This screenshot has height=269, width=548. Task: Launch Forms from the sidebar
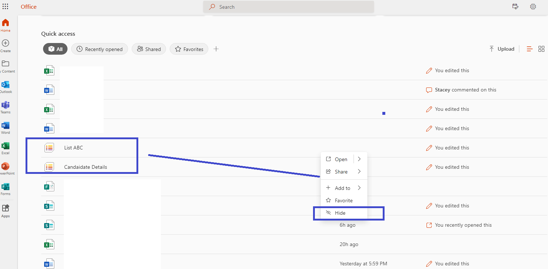[x=5, y=189]
